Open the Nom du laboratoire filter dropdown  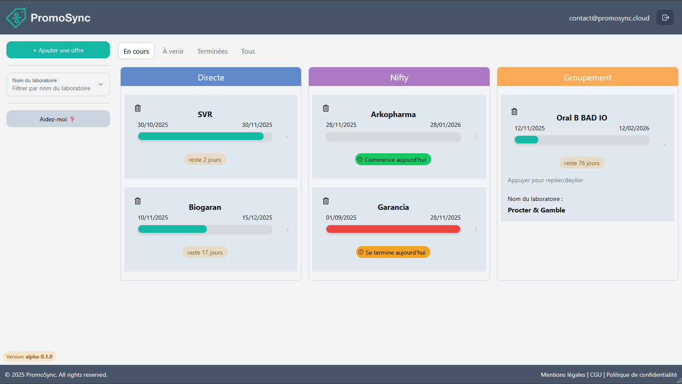tap(58, 84)
